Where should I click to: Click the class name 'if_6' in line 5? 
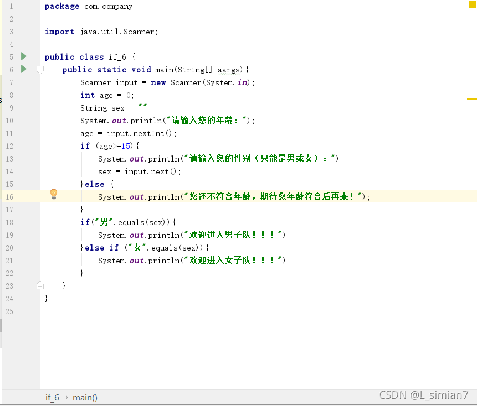click(x=117, y=57)
